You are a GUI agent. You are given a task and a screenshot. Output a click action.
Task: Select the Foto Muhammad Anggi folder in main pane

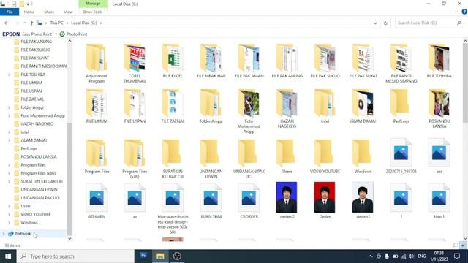249,111
